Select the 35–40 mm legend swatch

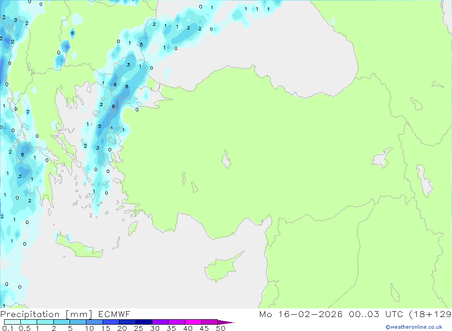[x=177, y=322]
